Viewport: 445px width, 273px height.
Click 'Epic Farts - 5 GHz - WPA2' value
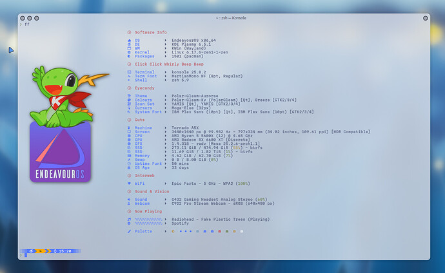point(204,184)
